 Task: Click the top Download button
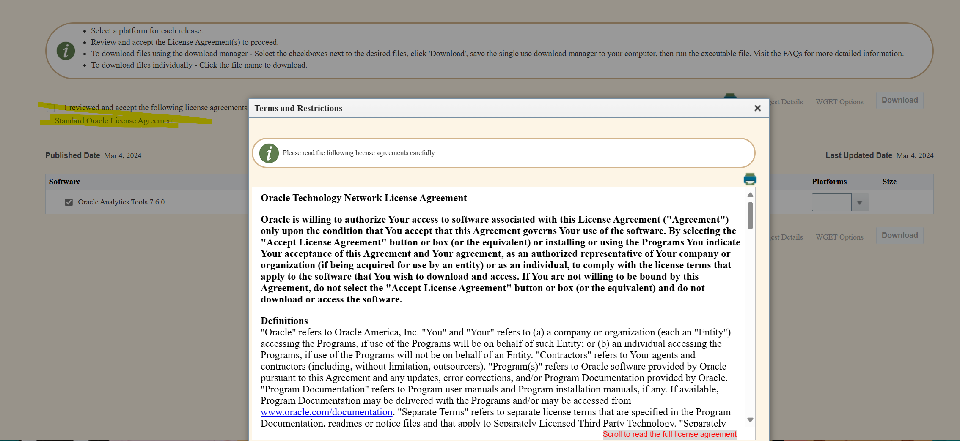point(899,100)
